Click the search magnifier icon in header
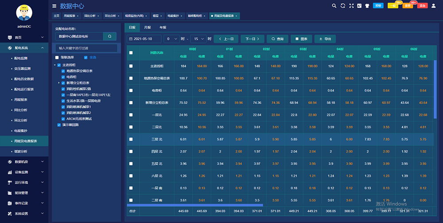 [334, 6]
